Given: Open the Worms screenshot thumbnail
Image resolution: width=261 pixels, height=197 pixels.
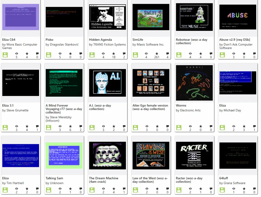Looking at the screenshot, I should tap(194, 83).
